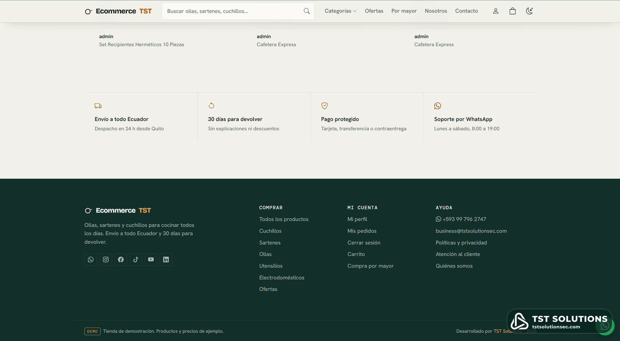Toggle dark mode moon icon
Screen dimensions: 620x341
[529, 11]
